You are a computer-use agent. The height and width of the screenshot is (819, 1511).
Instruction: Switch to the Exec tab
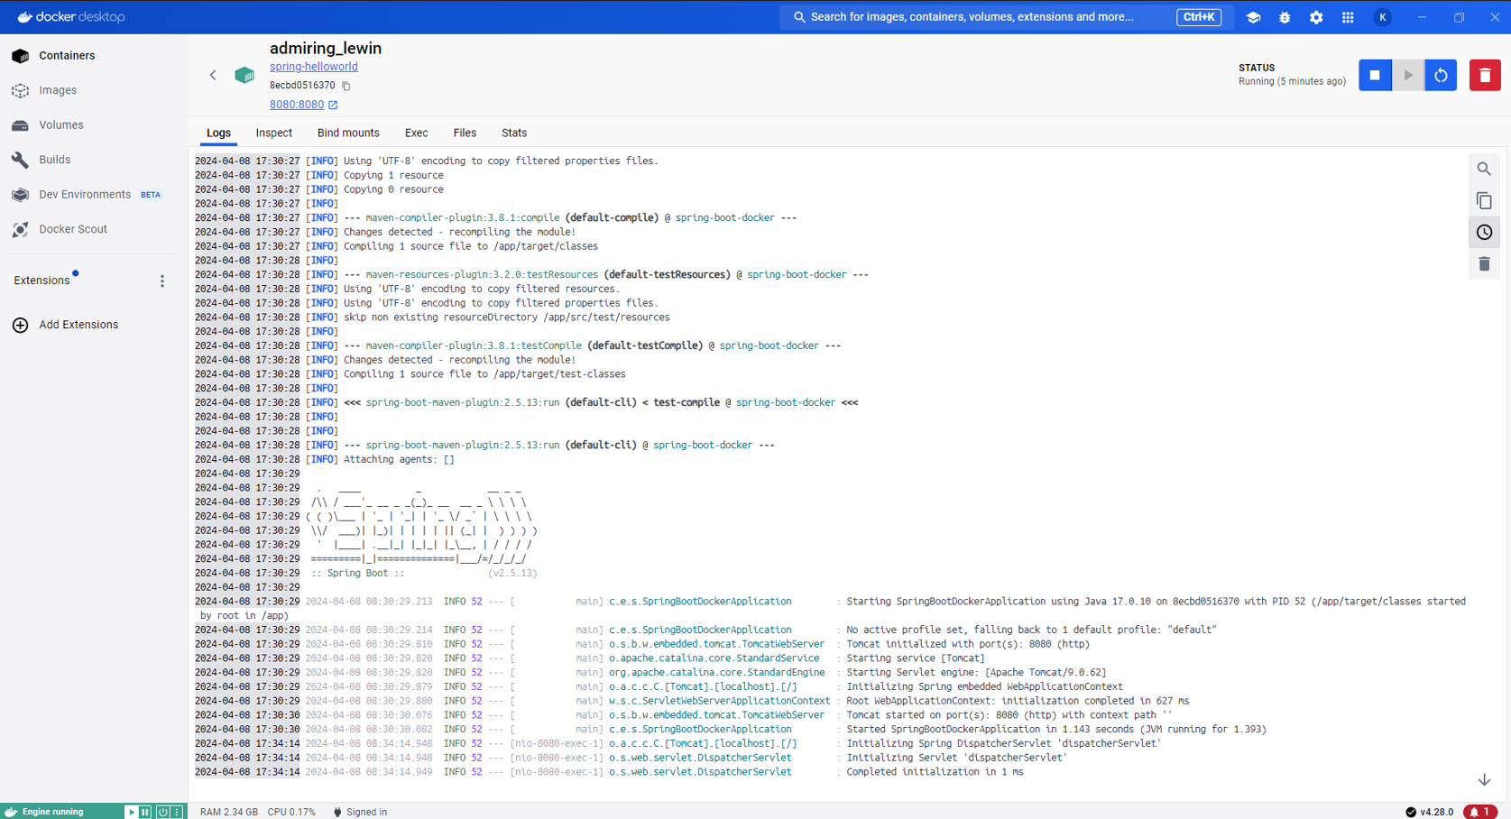(416, 133)
